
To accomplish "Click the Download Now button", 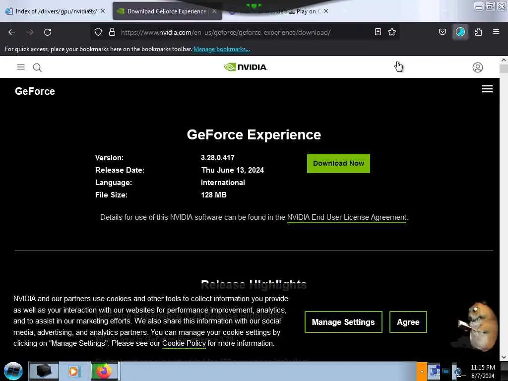I will point(338,163).
